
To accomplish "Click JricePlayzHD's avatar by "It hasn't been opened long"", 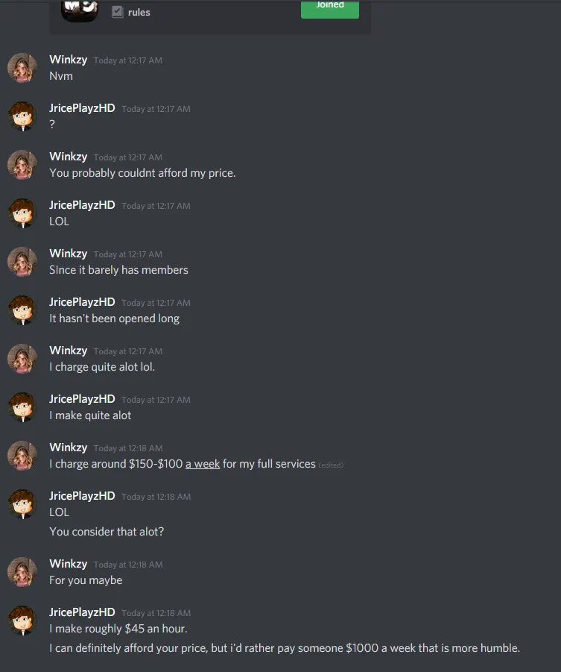I will click(22, 310).
